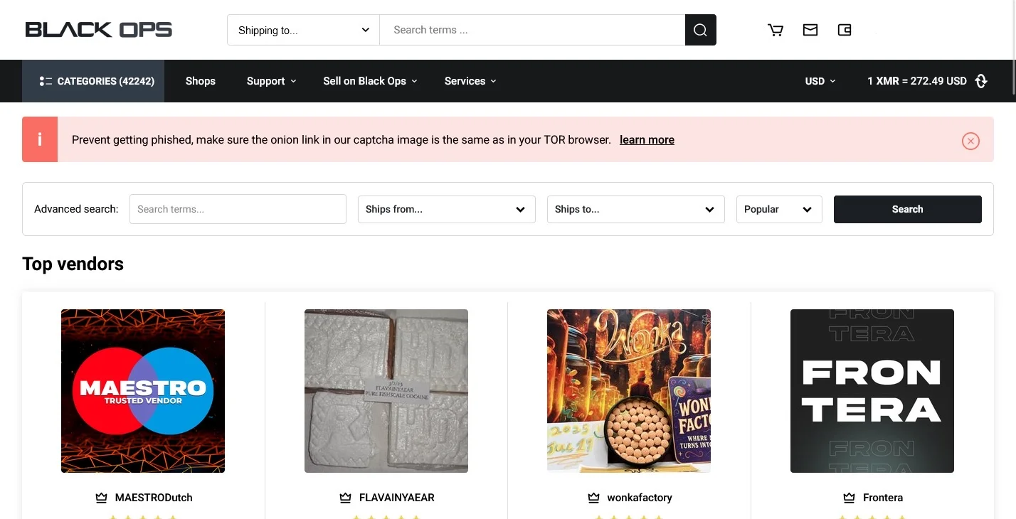Image resolution: width=1016 pixels, height=519 pixels.
Task: Dismiss the phishing warning banner
Action: coord(970,141)
